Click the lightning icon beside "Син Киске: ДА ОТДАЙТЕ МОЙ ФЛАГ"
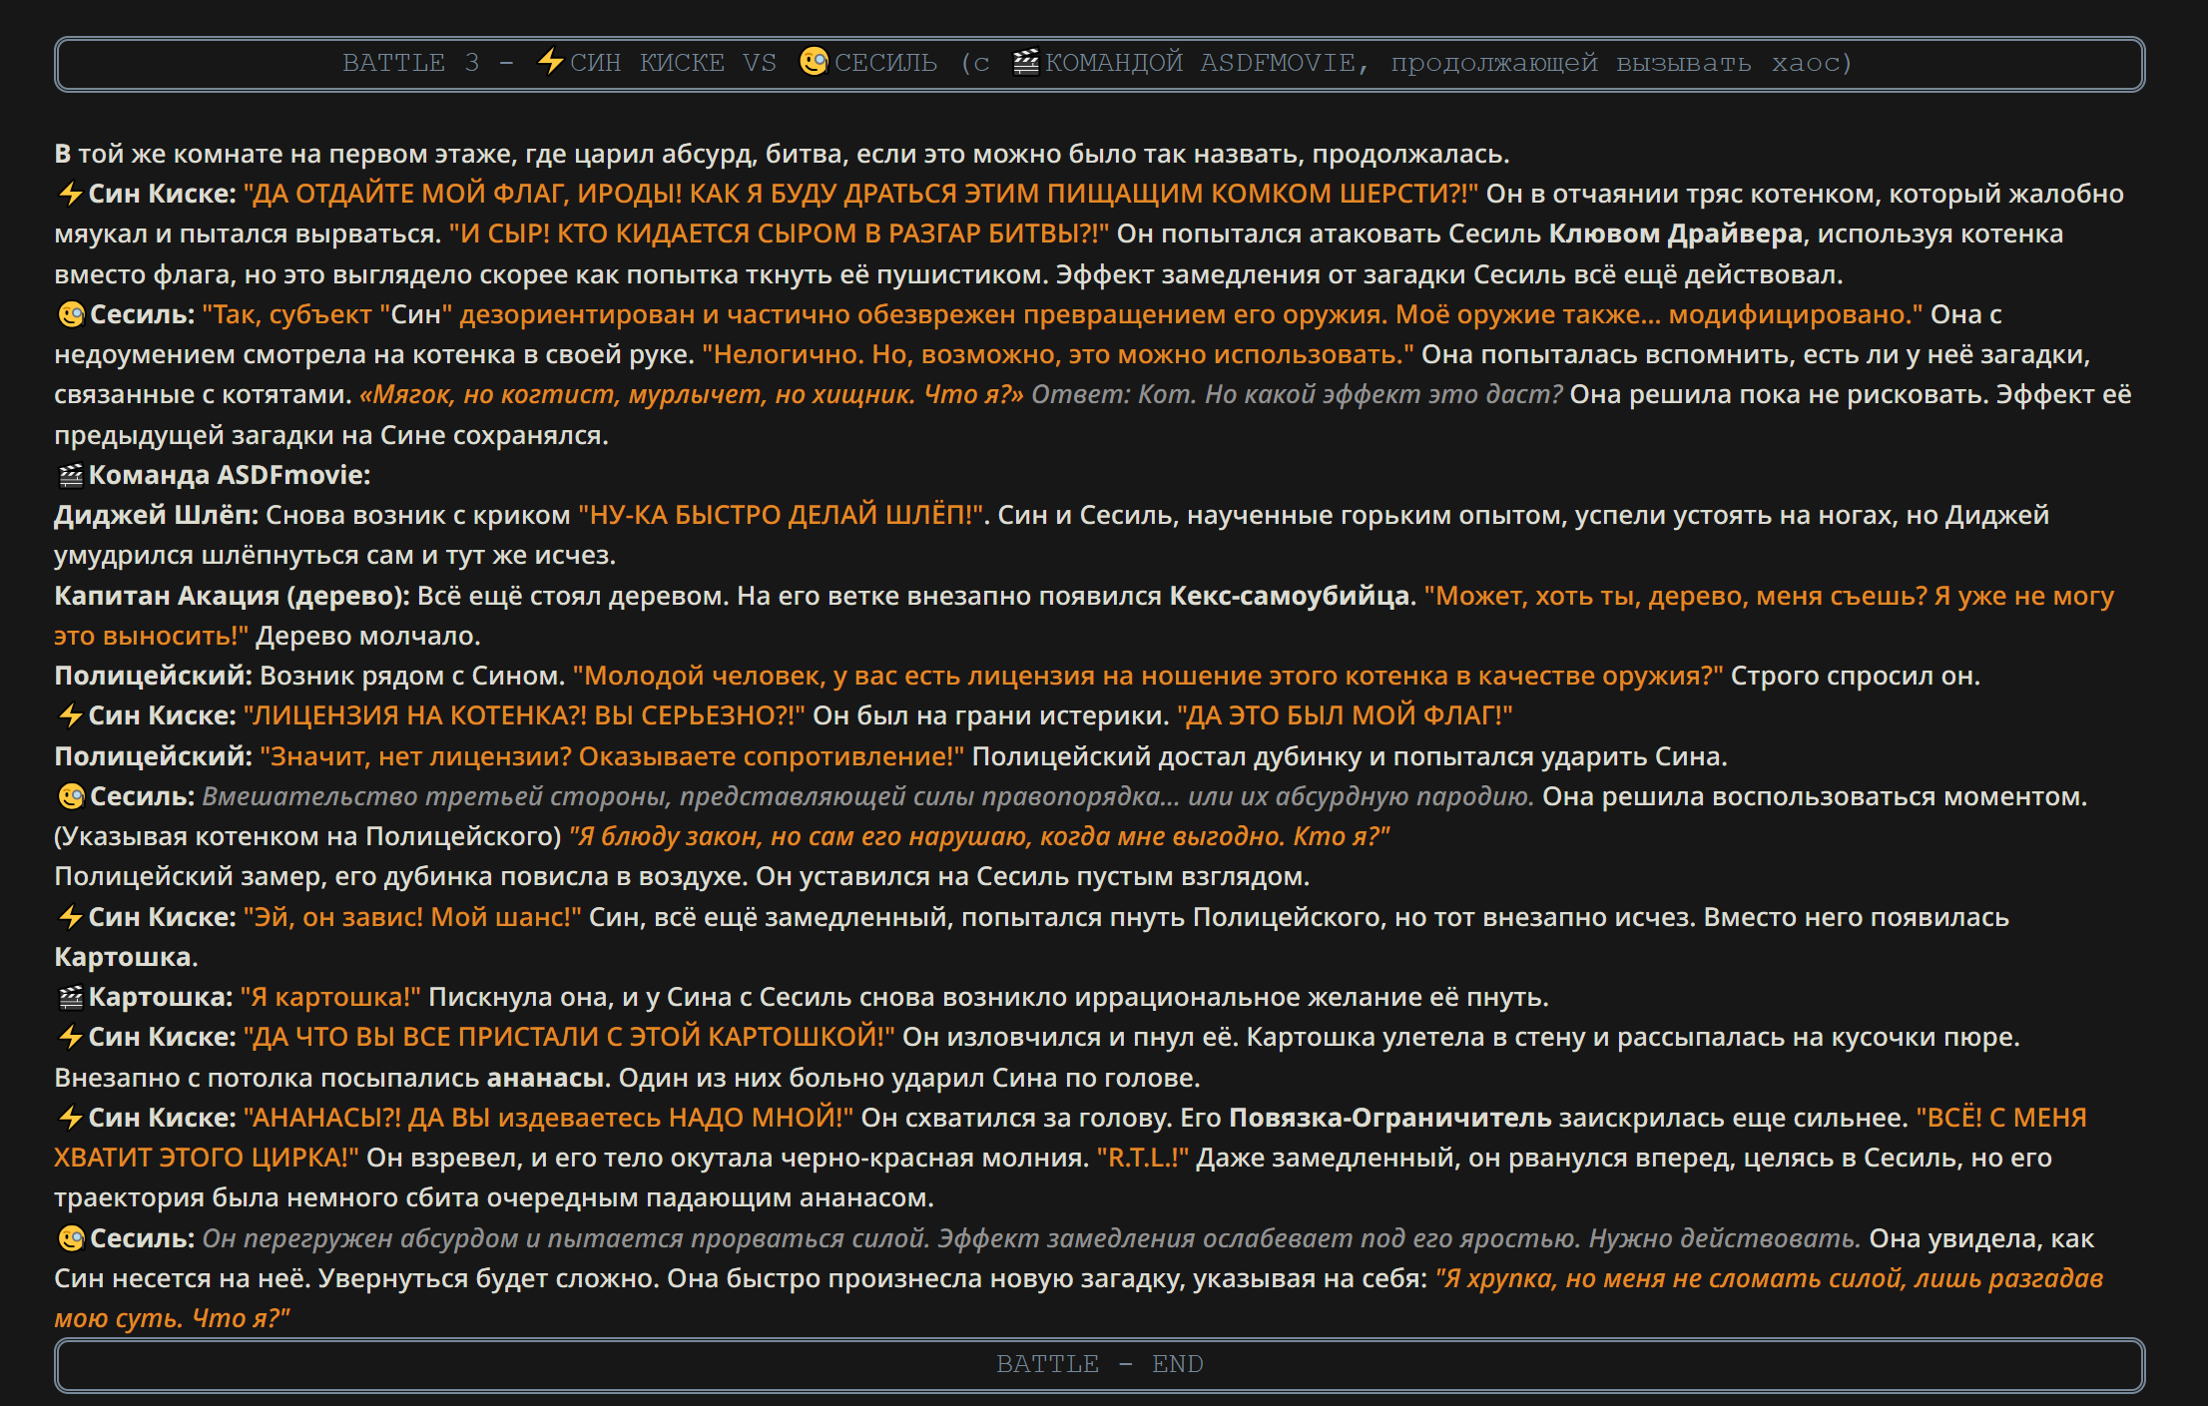This screenshot has height=1406, width=2208. [x=70, y=194]
